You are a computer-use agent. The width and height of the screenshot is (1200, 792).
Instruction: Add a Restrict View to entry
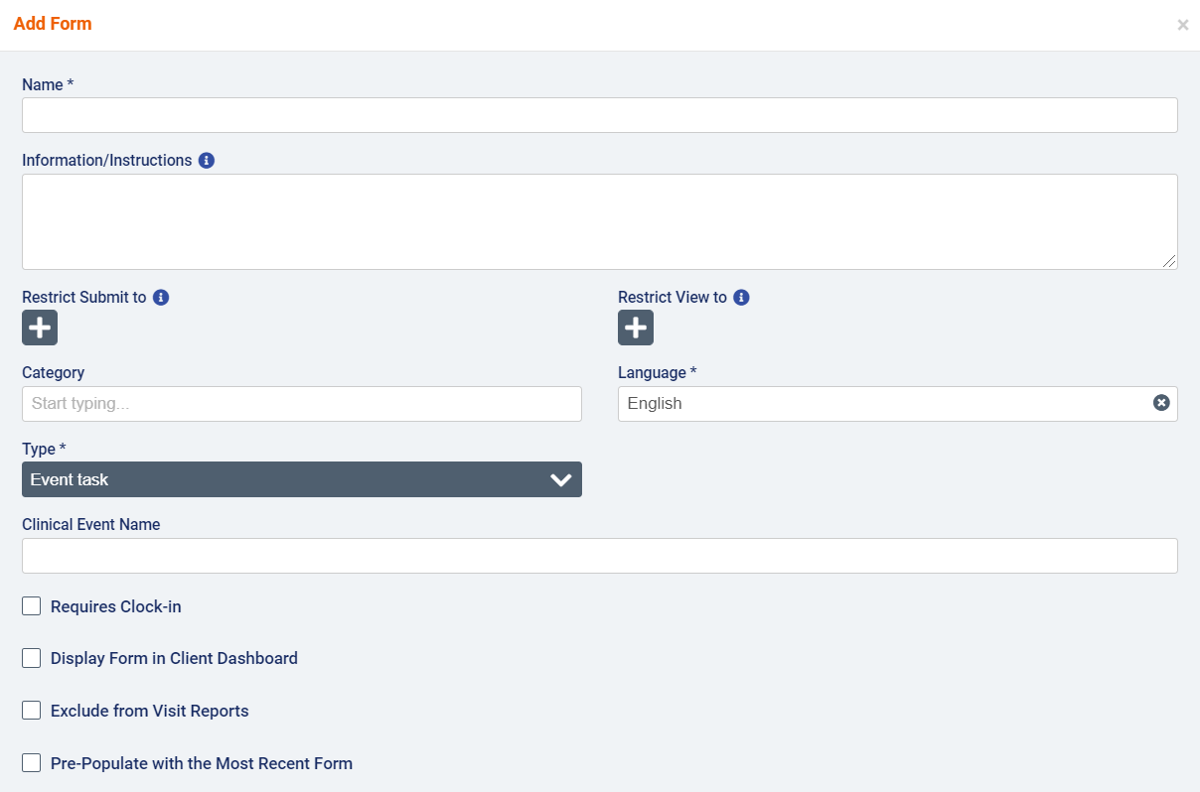click(x=636, y=328)
